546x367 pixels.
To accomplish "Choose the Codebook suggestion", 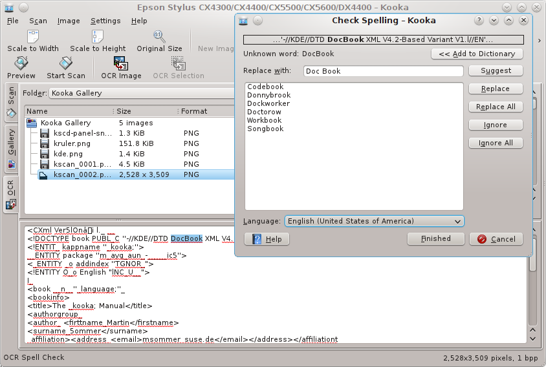I will (265, 87).
